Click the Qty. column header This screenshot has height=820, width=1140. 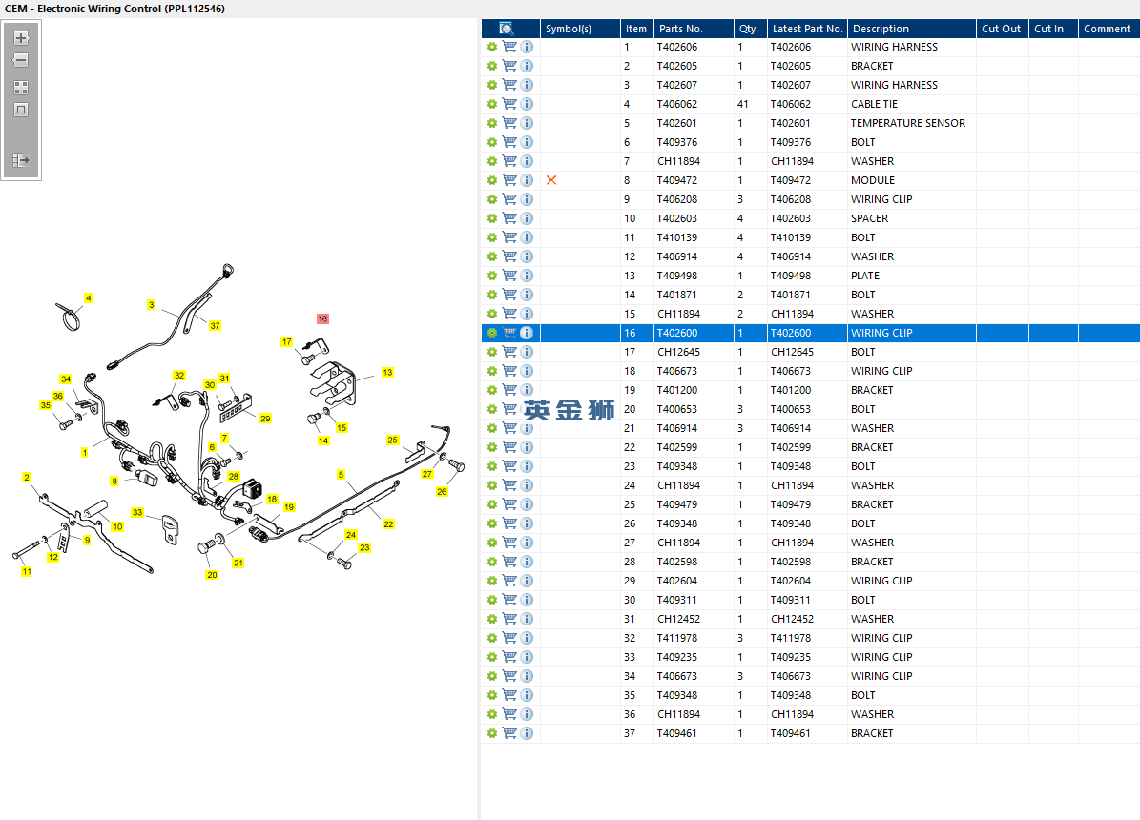click(751, 29)
